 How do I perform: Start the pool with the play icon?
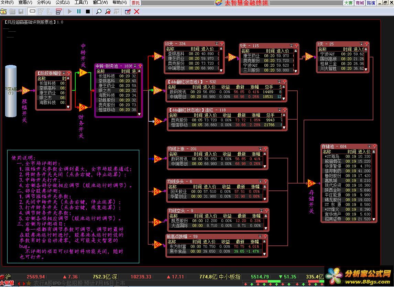tap(70, 12)
